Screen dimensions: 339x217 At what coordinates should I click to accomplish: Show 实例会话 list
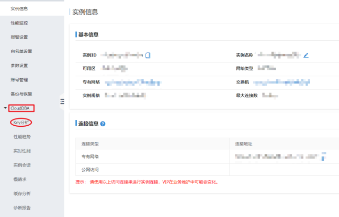(22, 165)
